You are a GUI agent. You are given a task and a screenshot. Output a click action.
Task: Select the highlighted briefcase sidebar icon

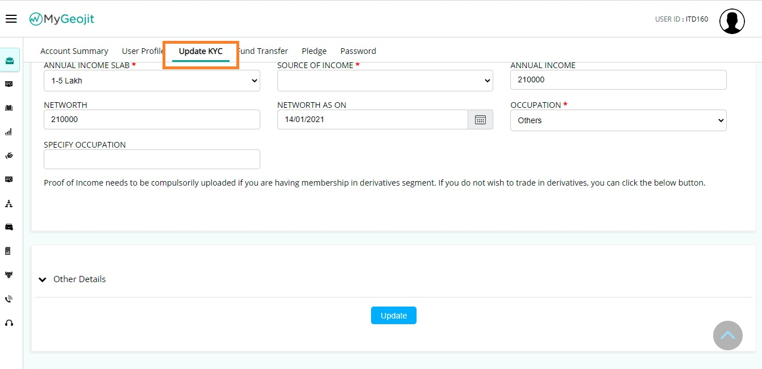(10, 60)
